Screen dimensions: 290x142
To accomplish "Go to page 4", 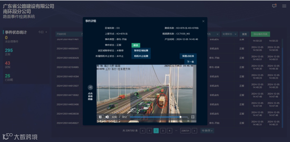I will 169,131.
